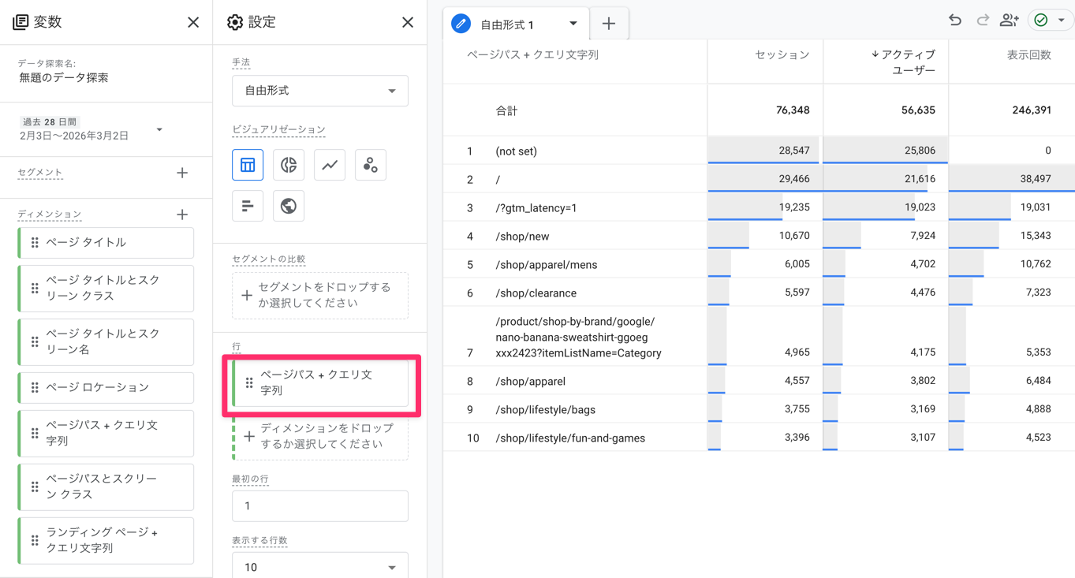
Task: Open the 手法 dropdown showing 自由形式
Action: click(x=319, y=91)
